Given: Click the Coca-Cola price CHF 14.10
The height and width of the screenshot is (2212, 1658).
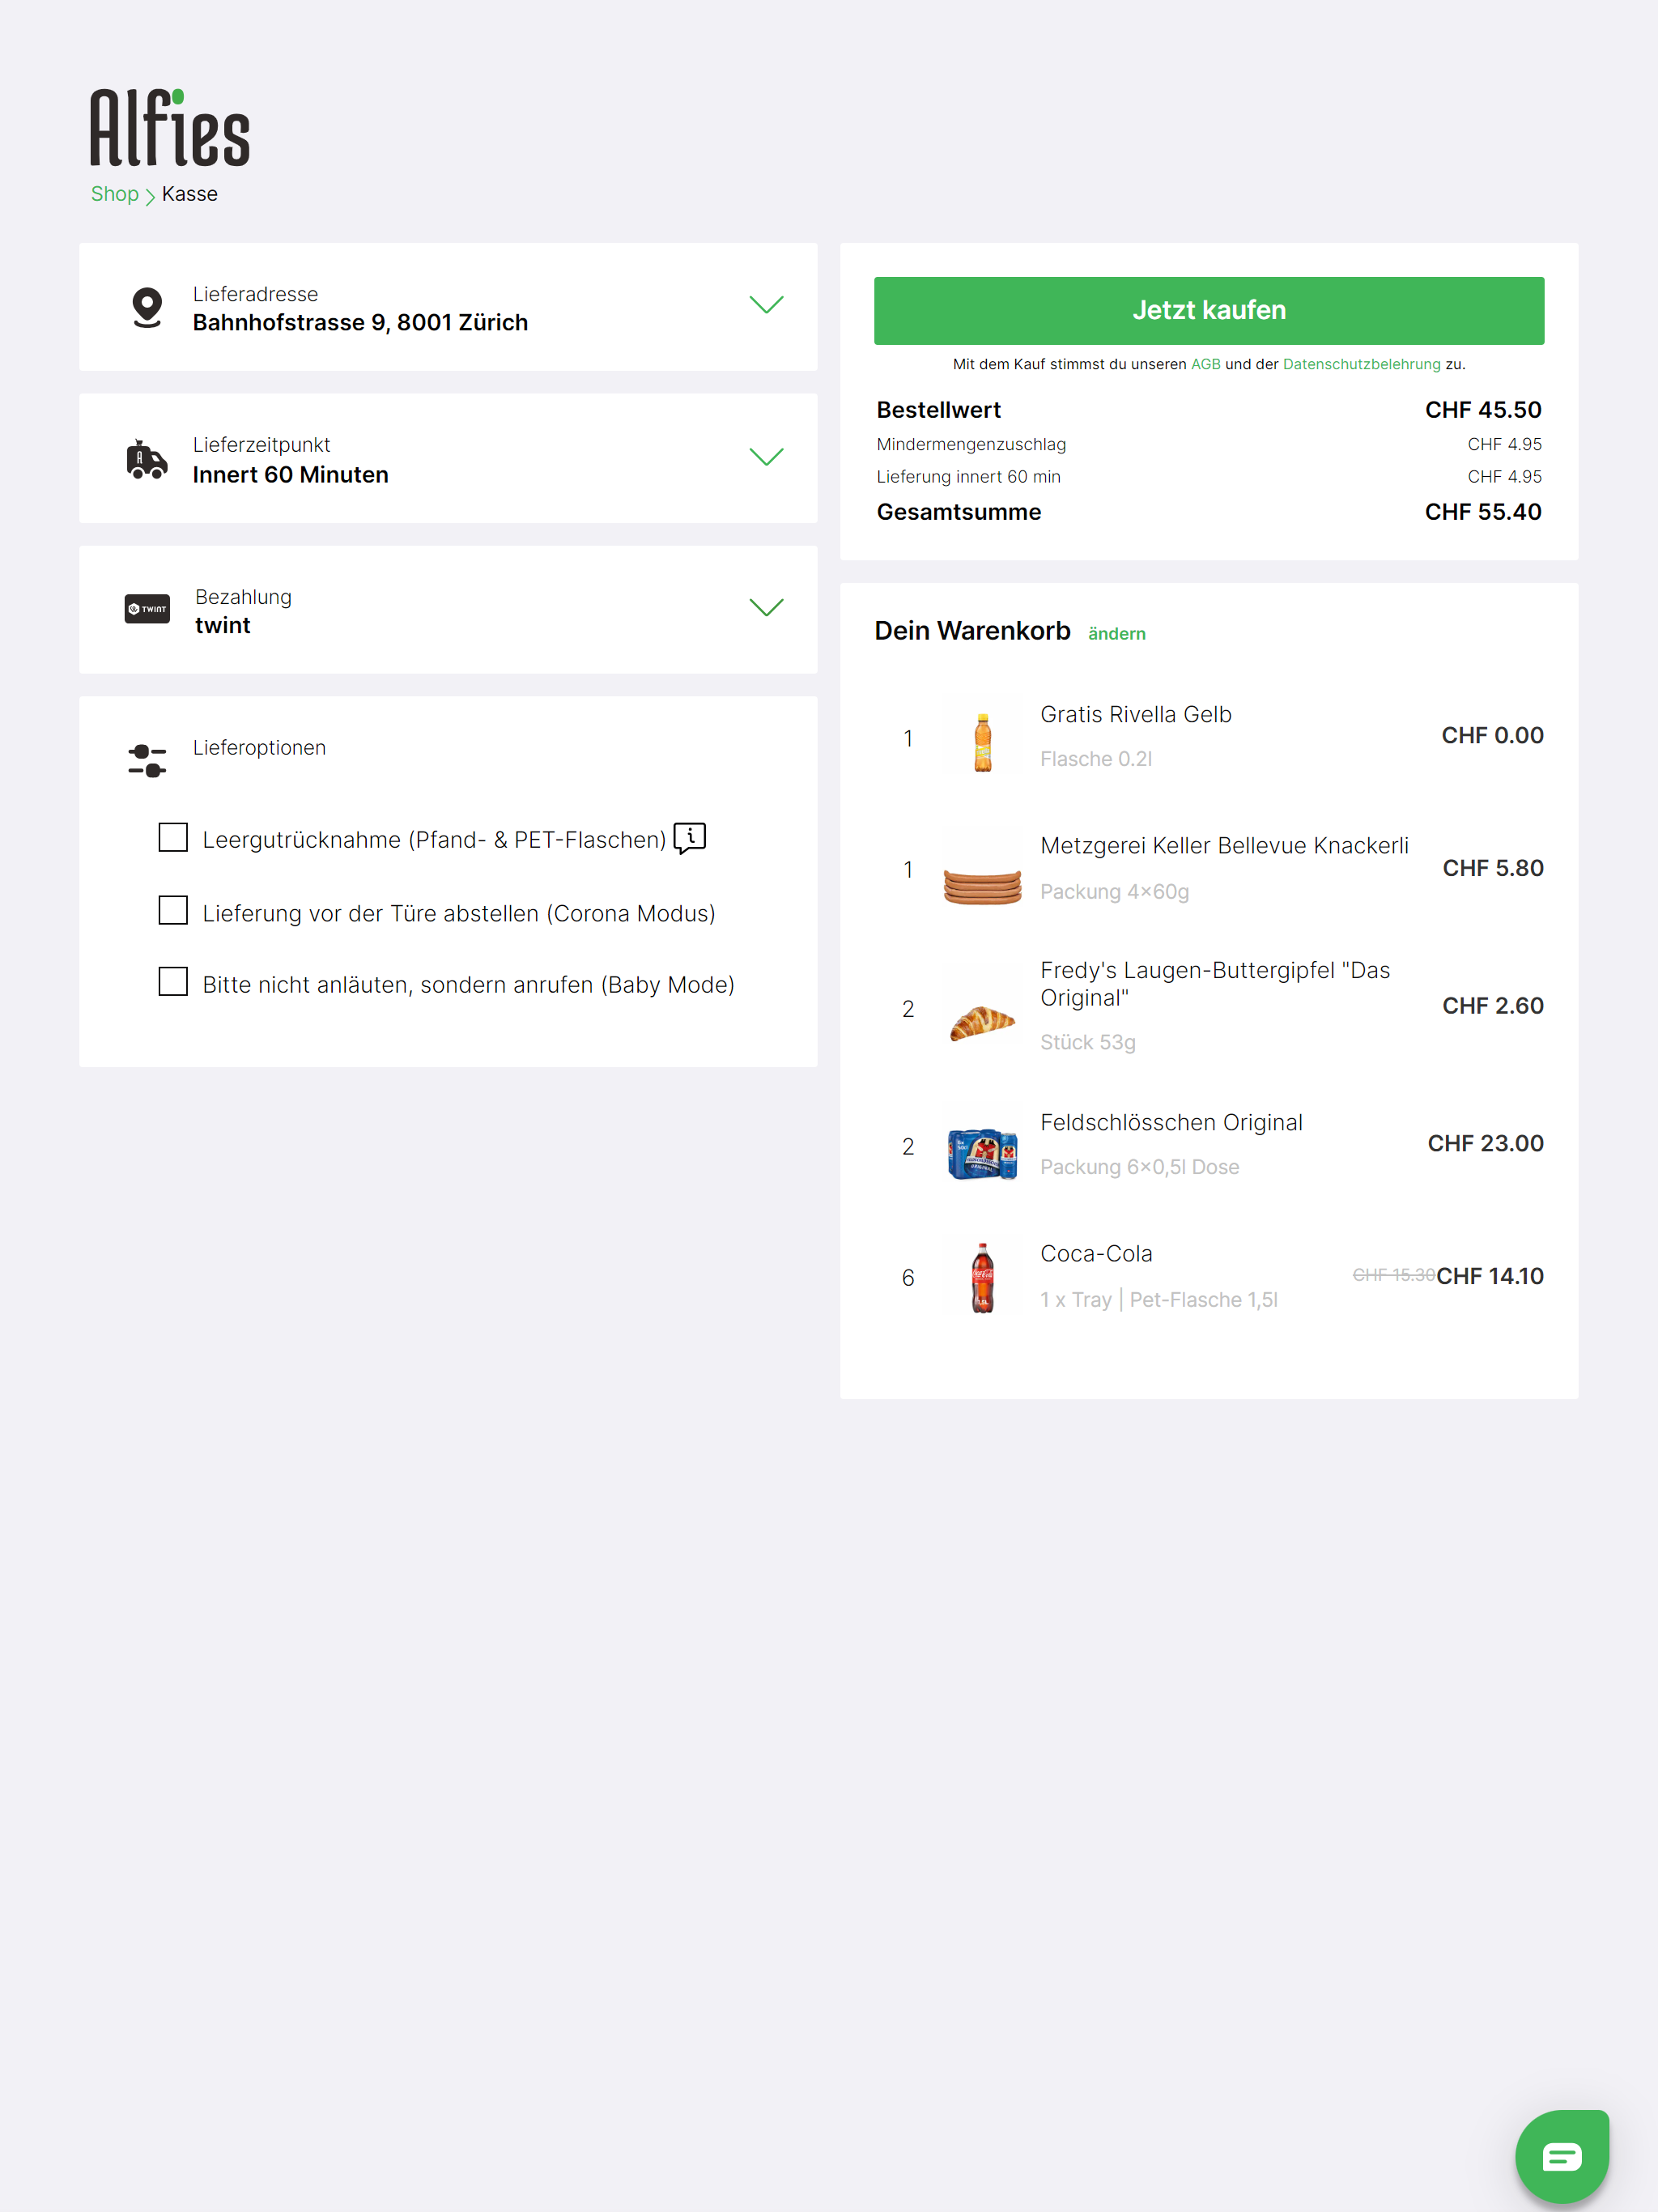Looking at the screenshot, I should click(1490, 1276).
